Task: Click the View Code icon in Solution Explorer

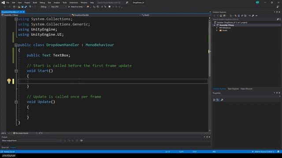Action: click(x=250, y=16)
